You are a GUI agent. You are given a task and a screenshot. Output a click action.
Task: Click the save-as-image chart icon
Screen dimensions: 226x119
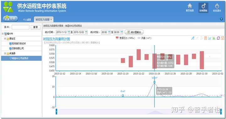[223, 38]
